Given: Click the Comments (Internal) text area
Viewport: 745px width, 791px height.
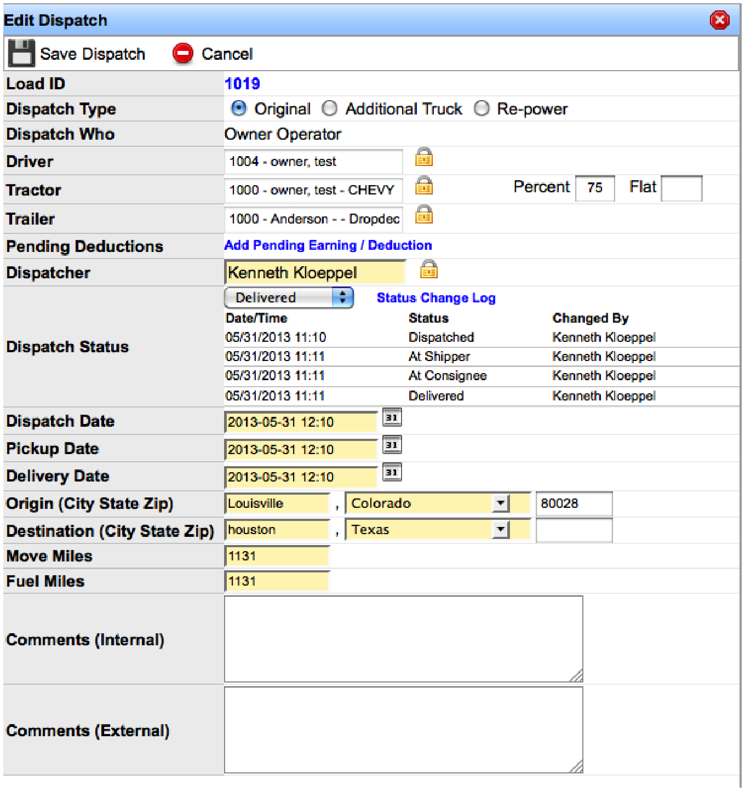Looking at the screenshot, I should [x=404, y=639].
